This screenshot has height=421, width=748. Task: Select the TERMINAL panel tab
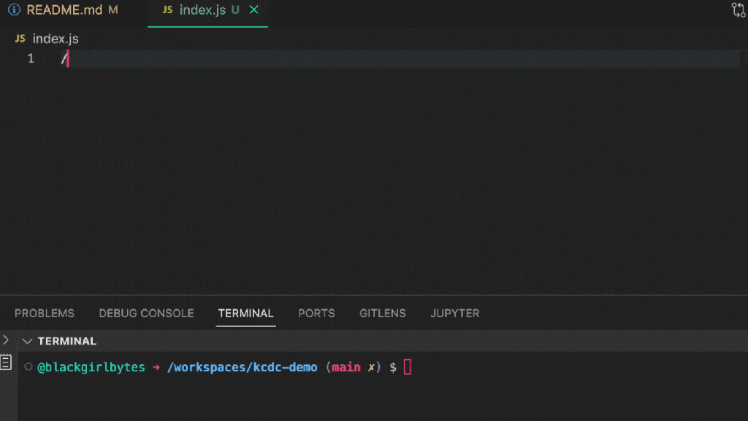click(x=245, y=313)
